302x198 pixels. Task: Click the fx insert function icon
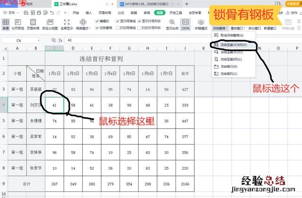click(x=60, y=41)
